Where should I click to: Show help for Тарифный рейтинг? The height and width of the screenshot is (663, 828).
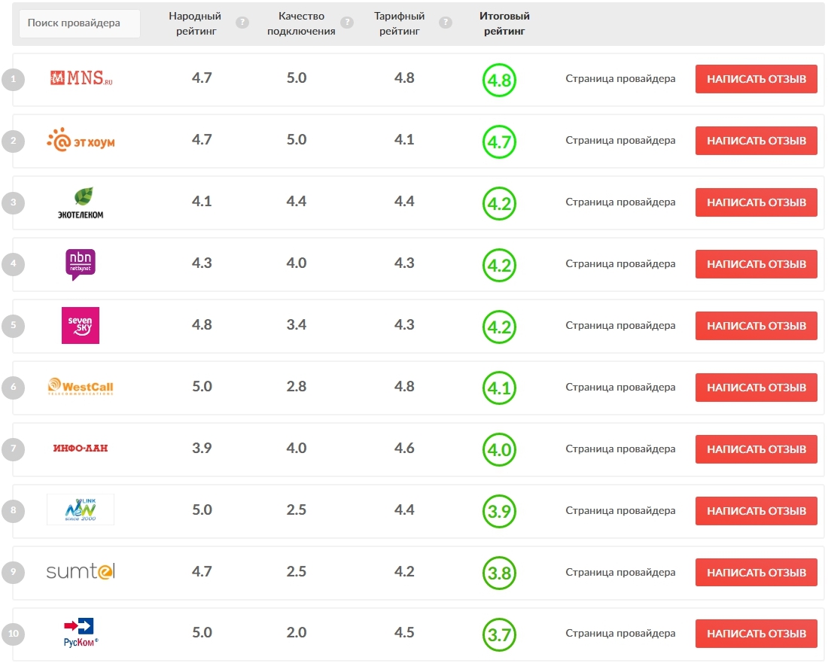(445, 23)
